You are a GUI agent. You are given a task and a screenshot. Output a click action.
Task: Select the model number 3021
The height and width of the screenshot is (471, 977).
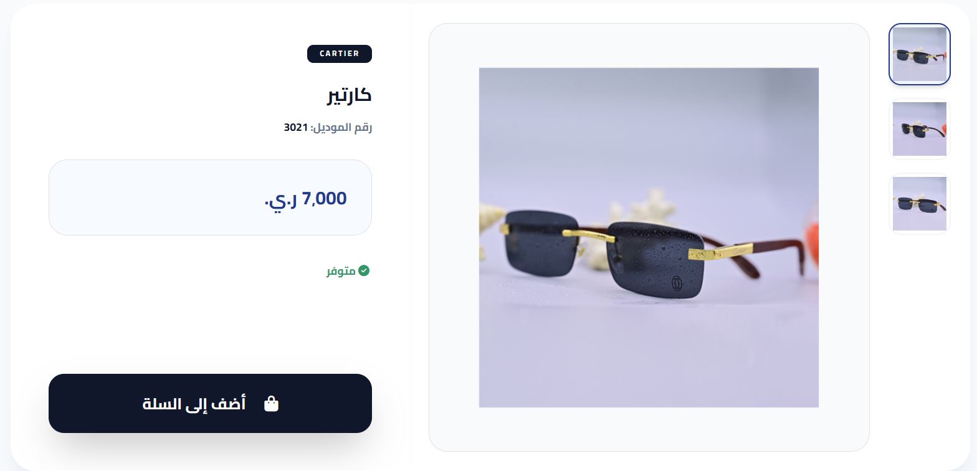(296, 128)
